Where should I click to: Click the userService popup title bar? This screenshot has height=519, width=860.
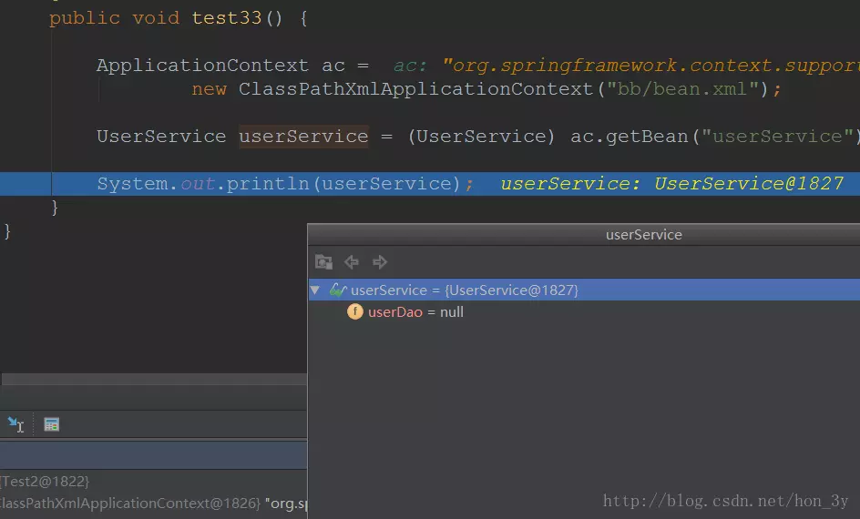coord(584,235)
